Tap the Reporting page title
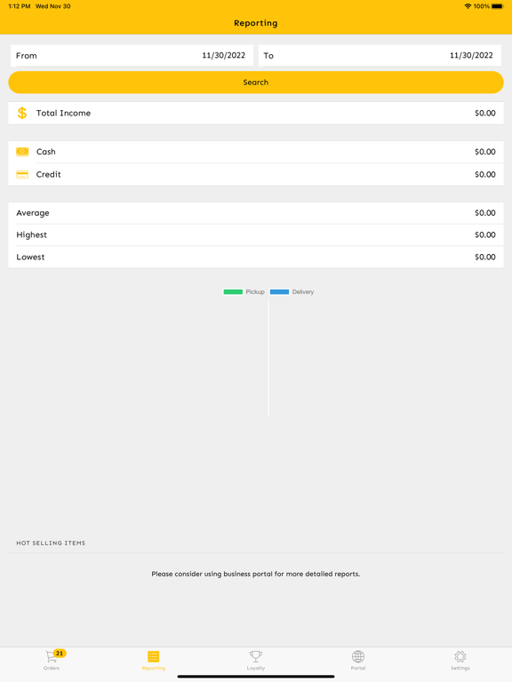The width and height of the screenshot is (512, 682). tap(256, 23)
